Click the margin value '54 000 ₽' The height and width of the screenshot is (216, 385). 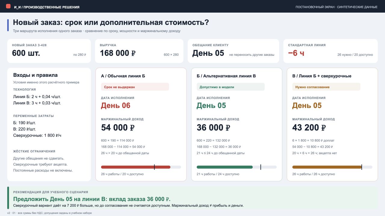[x=118, y=127]
